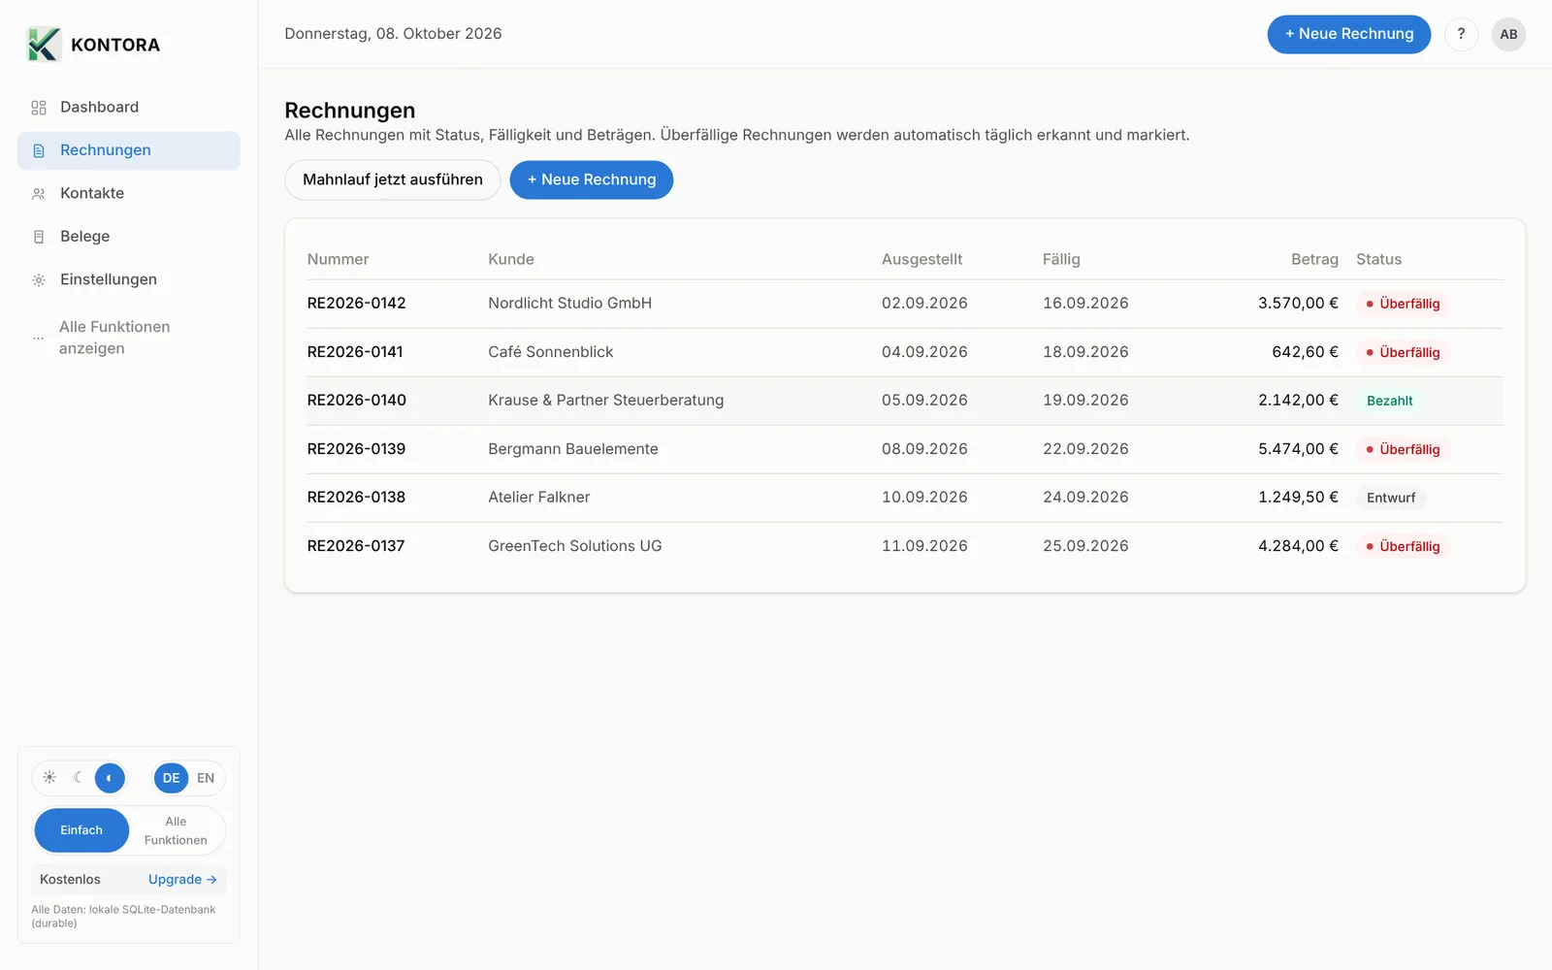
Task: Switch to dark theme moon icon
Action: click(x=79, y=778)
